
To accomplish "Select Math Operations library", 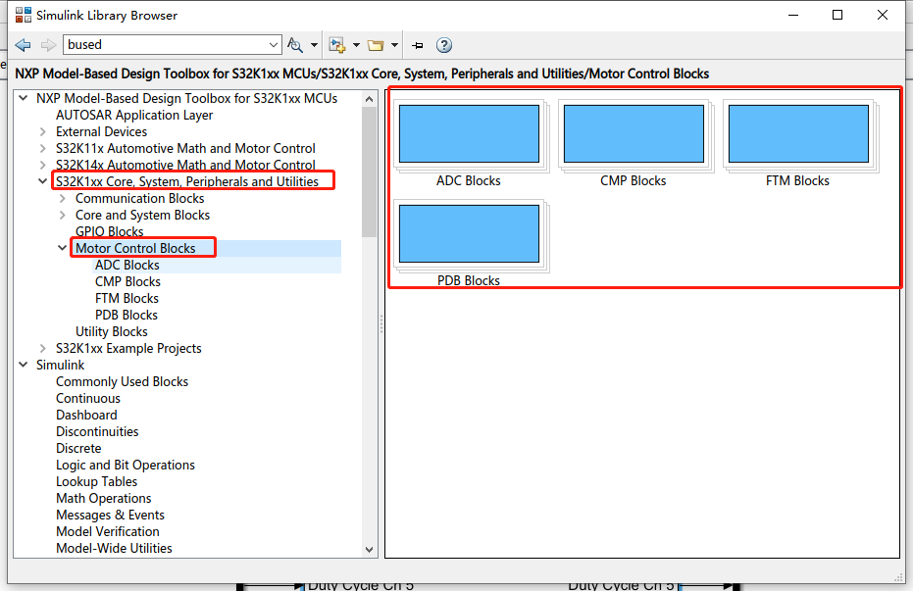I will 104,499.
